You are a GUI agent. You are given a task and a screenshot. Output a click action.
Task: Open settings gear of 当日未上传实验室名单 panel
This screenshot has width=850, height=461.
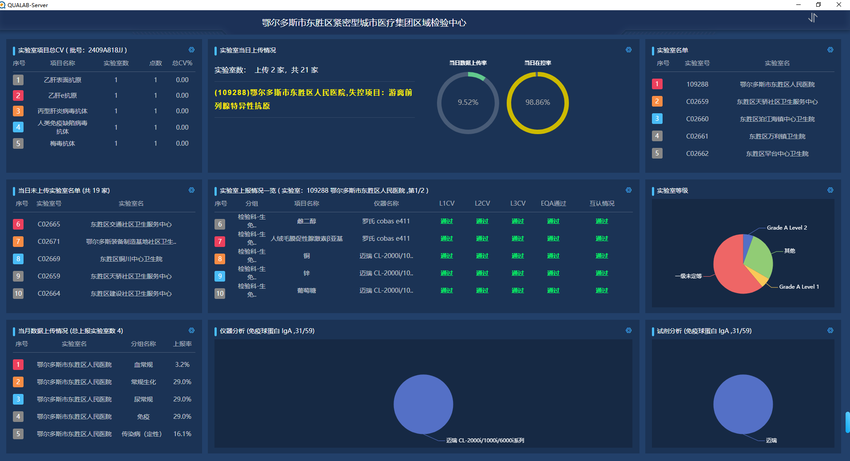[191, 190]
